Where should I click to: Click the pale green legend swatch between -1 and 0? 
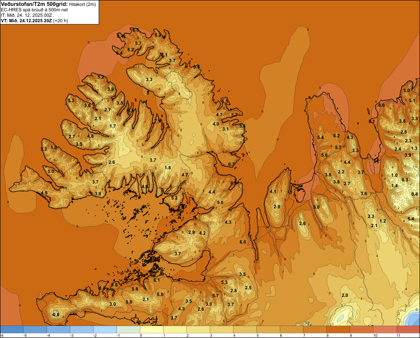128,330
